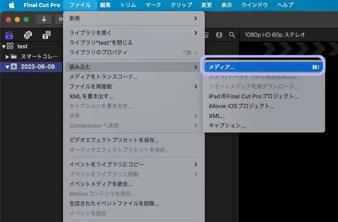Open the 読み込む submenu item
The width and height of the screenshot is (338, 222).
pyautogui.click(x=134, y=67)
